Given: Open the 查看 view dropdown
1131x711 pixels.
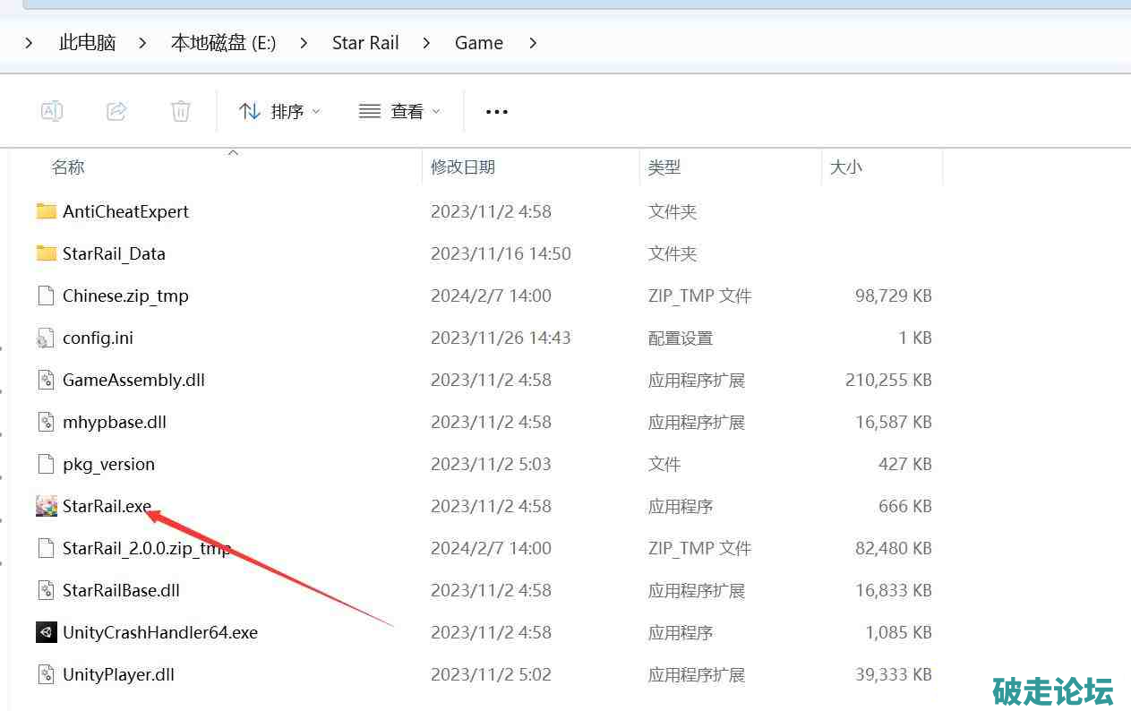Looking at the screenshot, I should point(399,111).
